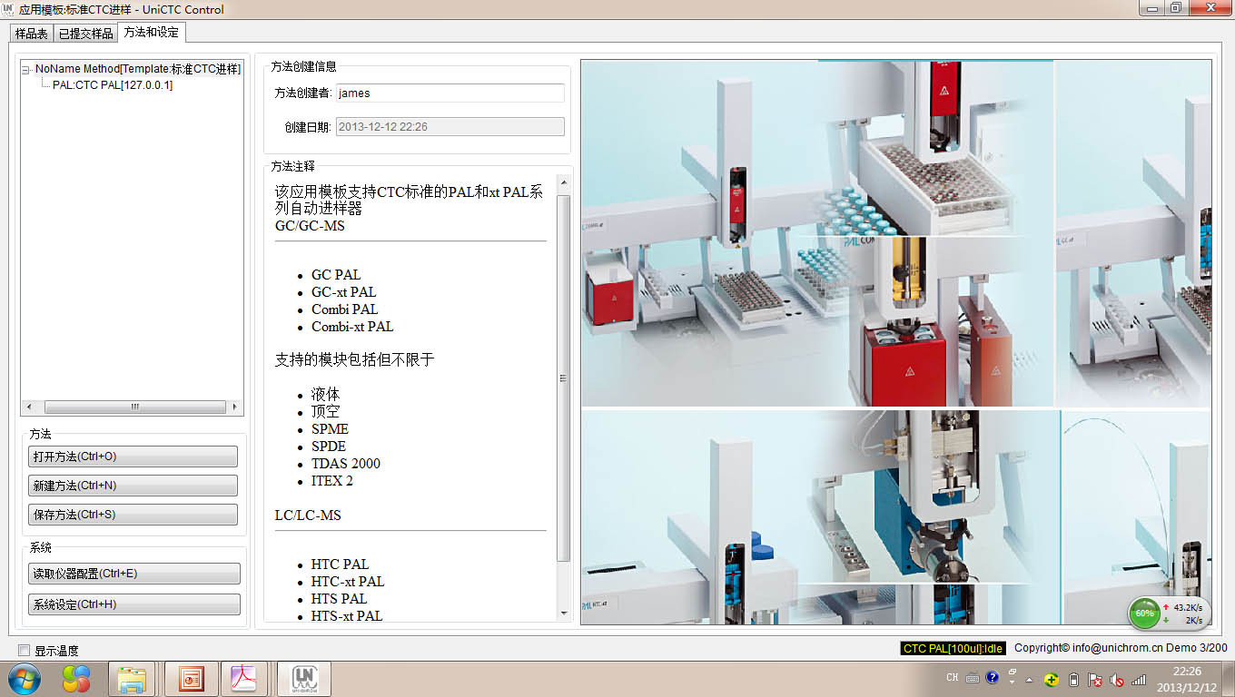Screen dimensions: 1235x697
Task: Click the ITEX 2 list item
Action: click(332, 480)
